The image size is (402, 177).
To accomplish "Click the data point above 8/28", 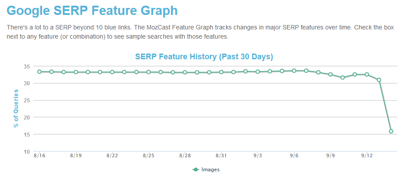I will click(185, 72).
